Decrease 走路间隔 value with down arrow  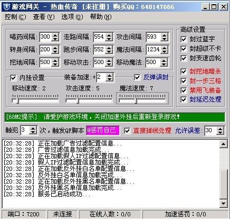point(109,39)
